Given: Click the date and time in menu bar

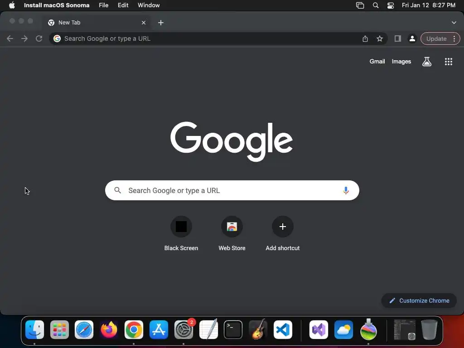Looking at the screenshot, I should click(x=429, y=5).
